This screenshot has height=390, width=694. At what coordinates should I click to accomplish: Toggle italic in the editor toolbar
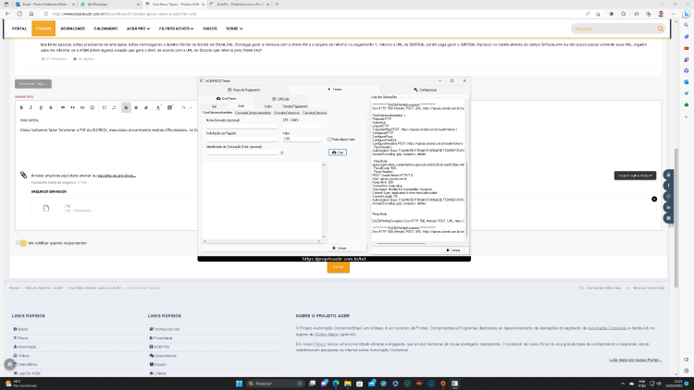click(31, 107)
